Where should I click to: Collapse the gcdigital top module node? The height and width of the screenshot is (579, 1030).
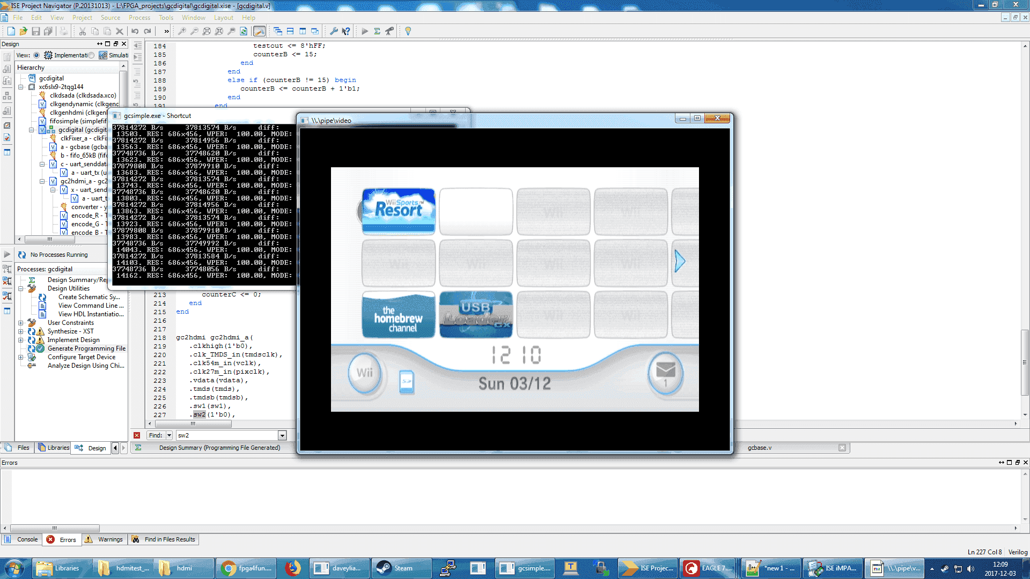[32, 130]
